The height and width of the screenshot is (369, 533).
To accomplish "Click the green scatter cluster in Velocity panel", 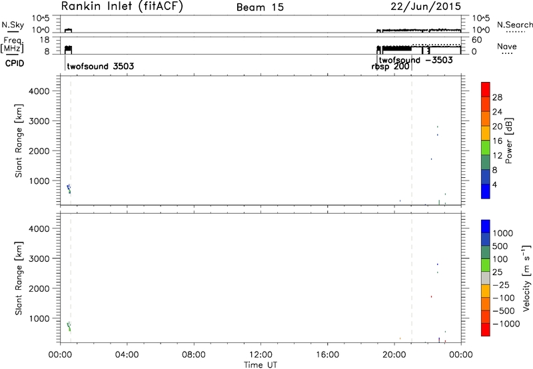I will (69, 326).
